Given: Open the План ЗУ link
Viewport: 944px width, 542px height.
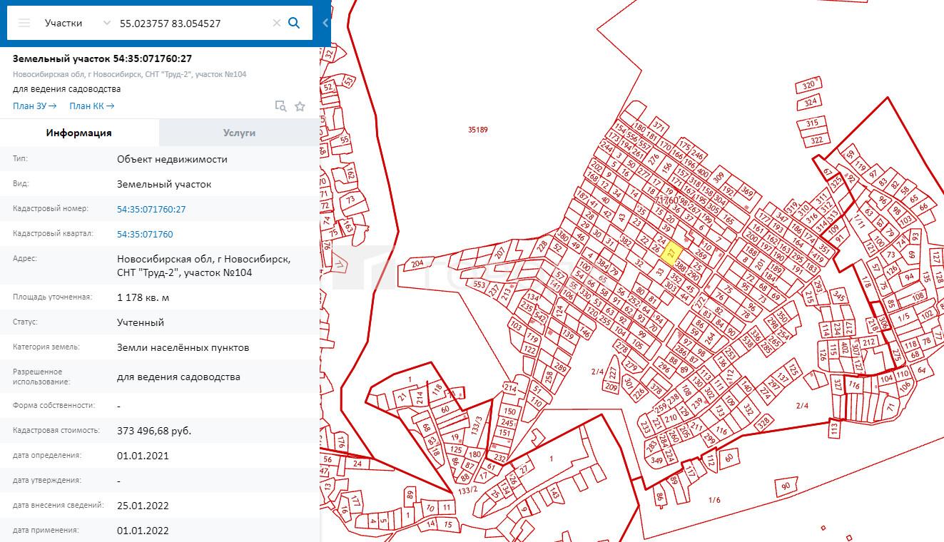Looking at the screenshot, I should [x=34, y=106].
